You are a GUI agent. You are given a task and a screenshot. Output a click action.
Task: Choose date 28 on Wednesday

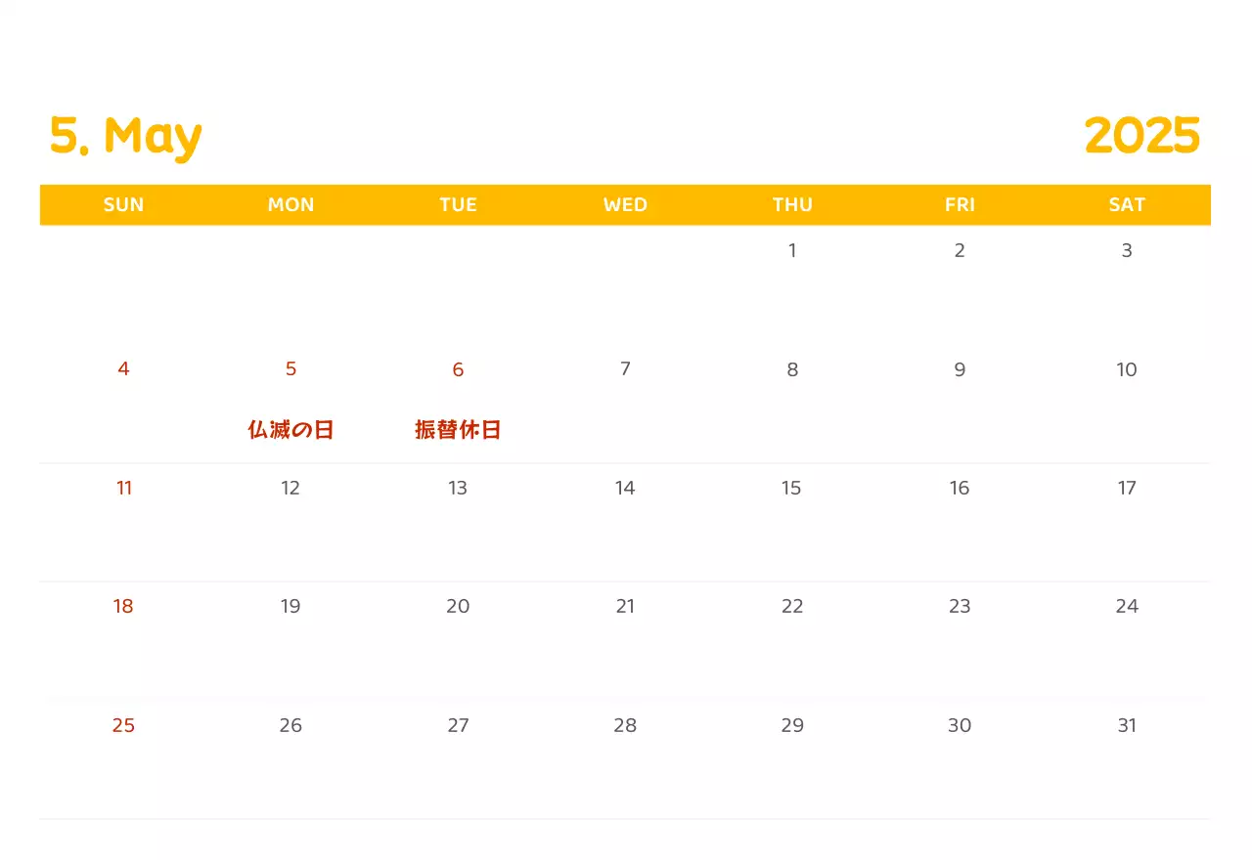[x=625, y=726]
